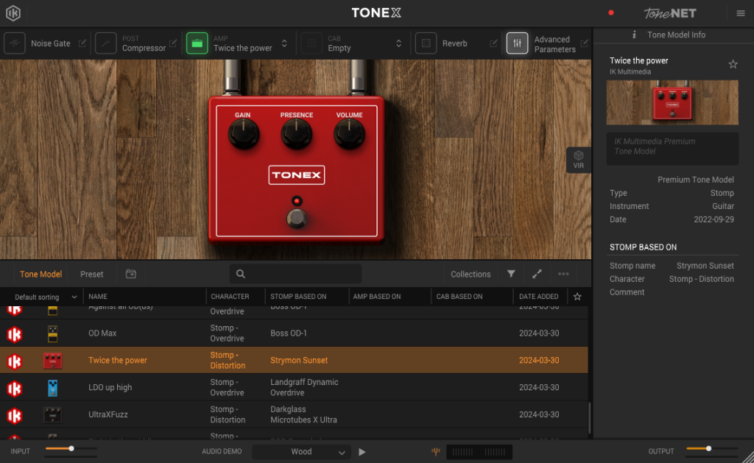This screenshot has height=463, width=754.
Task: Click the Strymon Sunset cell in the list
Action: click(x=299, y=360)
